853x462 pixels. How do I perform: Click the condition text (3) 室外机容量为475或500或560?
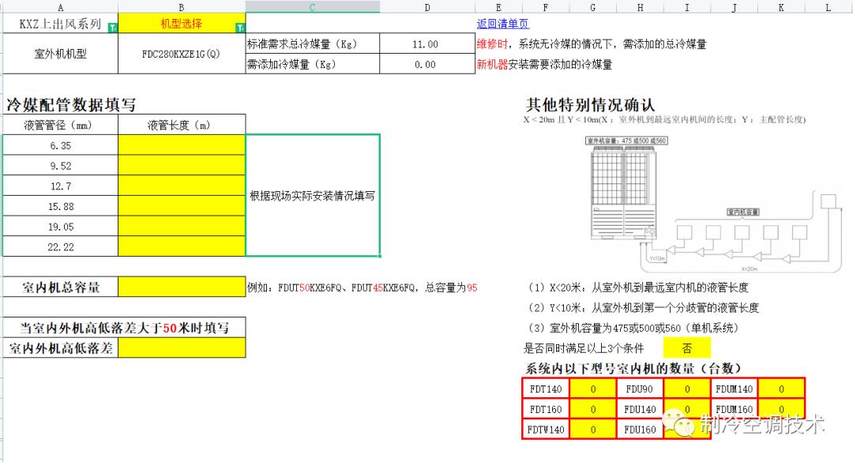(633, 328)
